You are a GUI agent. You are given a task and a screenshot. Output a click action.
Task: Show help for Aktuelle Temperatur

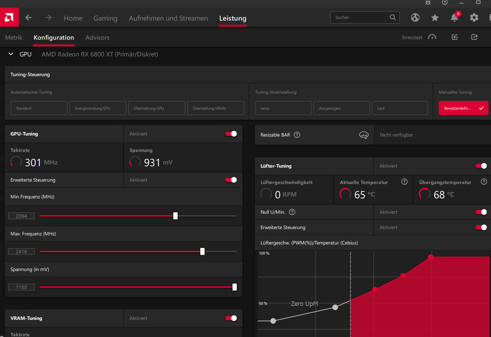(x=404, y=182)
